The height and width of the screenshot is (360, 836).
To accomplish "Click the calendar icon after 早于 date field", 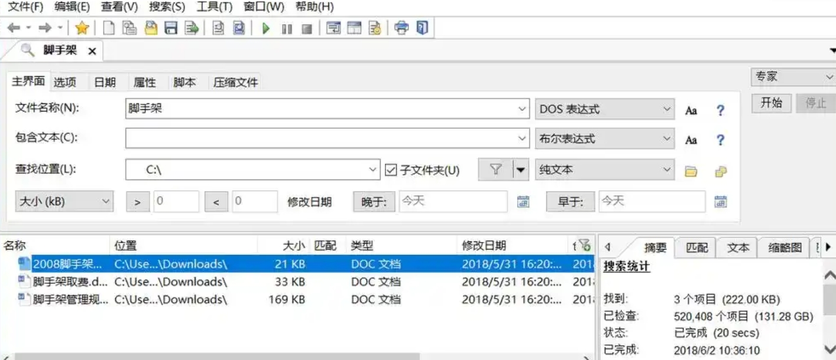I will pos(720,202).
